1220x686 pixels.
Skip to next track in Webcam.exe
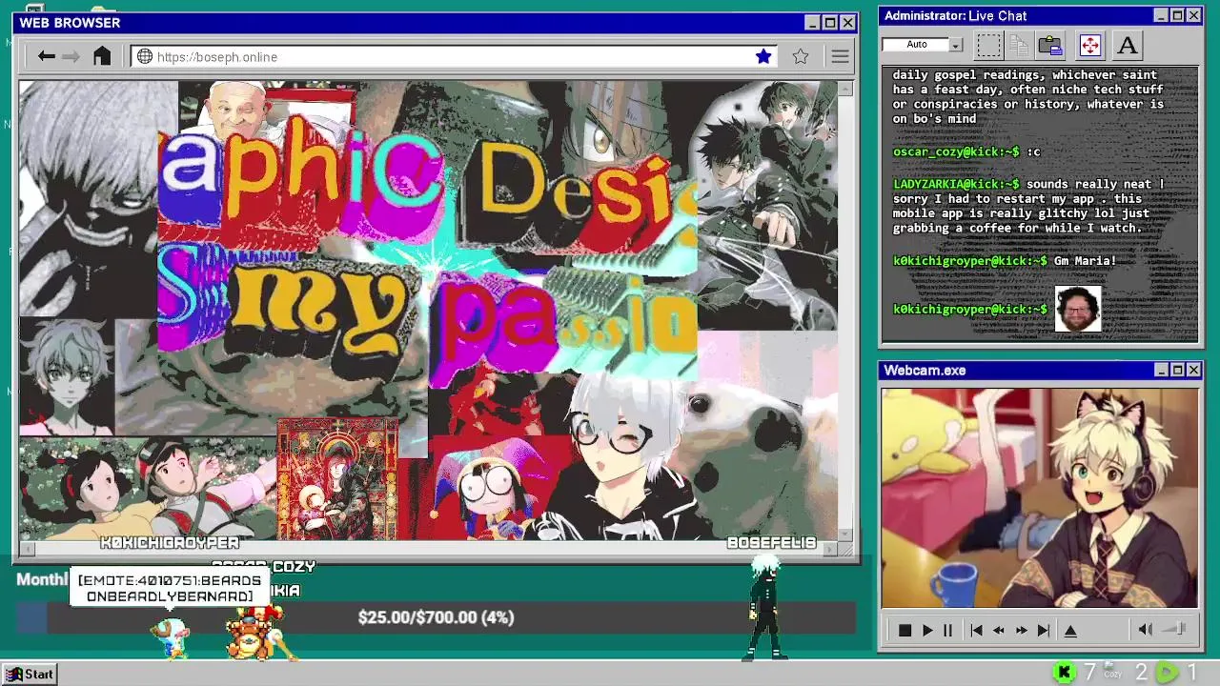[x=1044, y=630]
